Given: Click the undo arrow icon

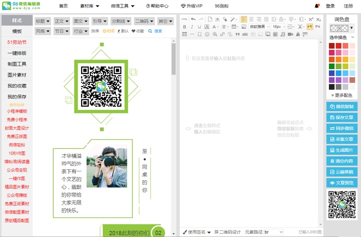Looking at the screenshot, I should click(194, 20).
